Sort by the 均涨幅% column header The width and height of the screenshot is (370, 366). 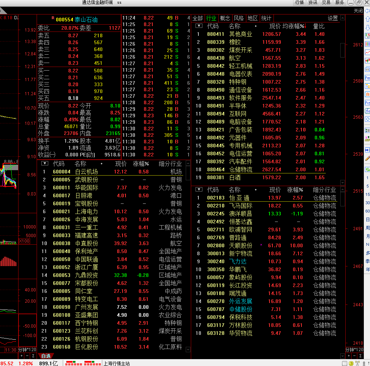(x=293, y=26)
